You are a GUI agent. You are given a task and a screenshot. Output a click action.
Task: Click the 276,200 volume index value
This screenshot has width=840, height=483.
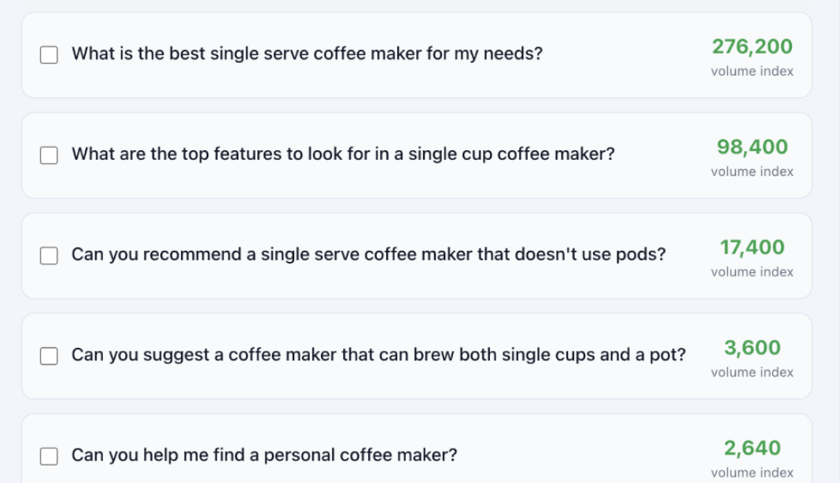752,46
